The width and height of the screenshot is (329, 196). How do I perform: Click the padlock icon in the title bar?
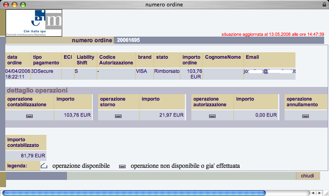[x=324, y=4]
